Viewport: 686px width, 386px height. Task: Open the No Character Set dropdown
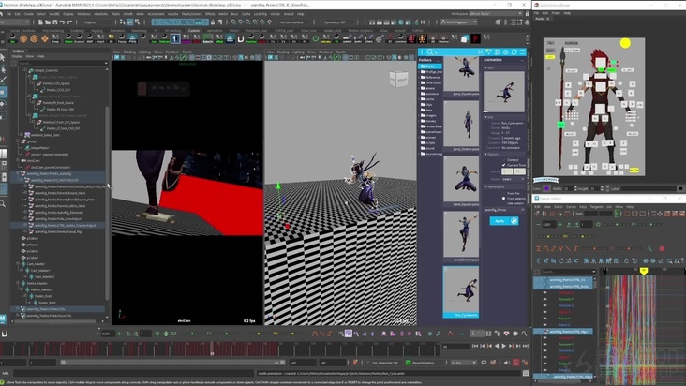click(x=382, y=362)
